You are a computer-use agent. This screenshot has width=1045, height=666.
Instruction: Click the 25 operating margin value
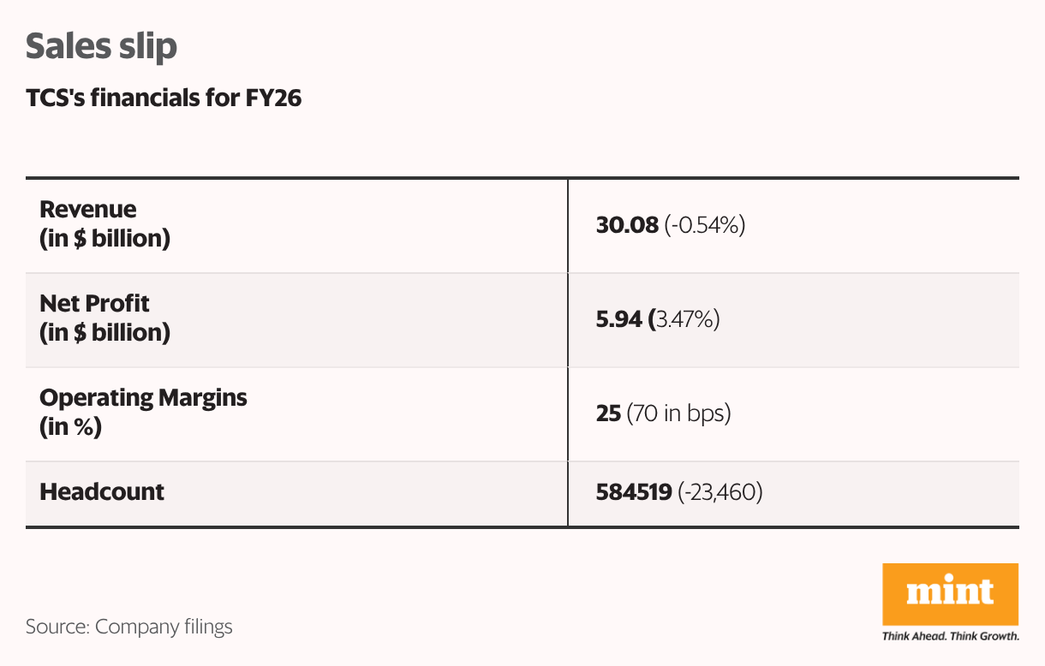[x=608, y=414]
